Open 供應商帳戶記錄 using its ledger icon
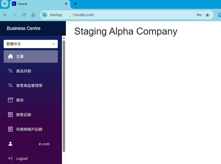The height and width of the screenshot is (164, 221). click(x=10, y=129)
